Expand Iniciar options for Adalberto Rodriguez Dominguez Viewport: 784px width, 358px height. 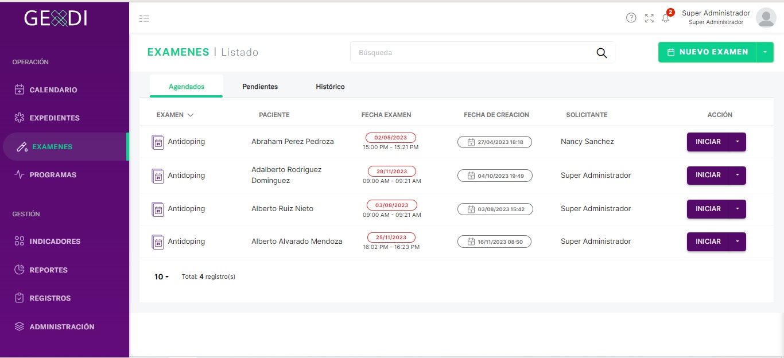738,176
